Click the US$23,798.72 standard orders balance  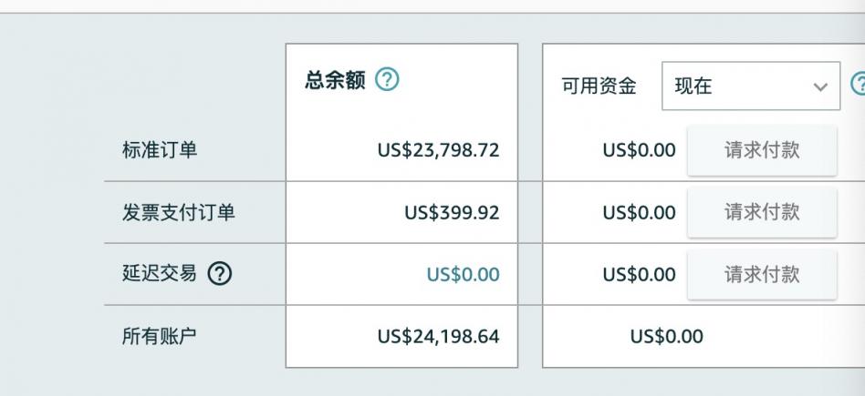[x=438, y=150]
